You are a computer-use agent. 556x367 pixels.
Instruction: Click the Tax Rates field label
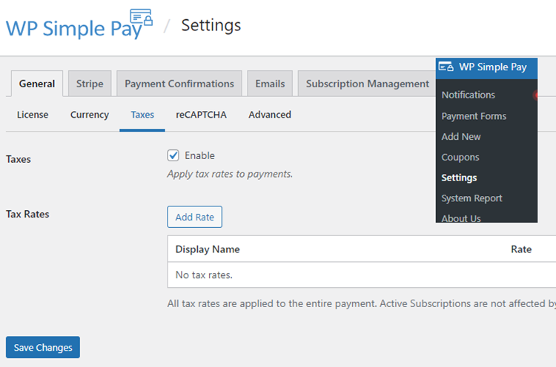pyautogui.click(x=27, y=214)
